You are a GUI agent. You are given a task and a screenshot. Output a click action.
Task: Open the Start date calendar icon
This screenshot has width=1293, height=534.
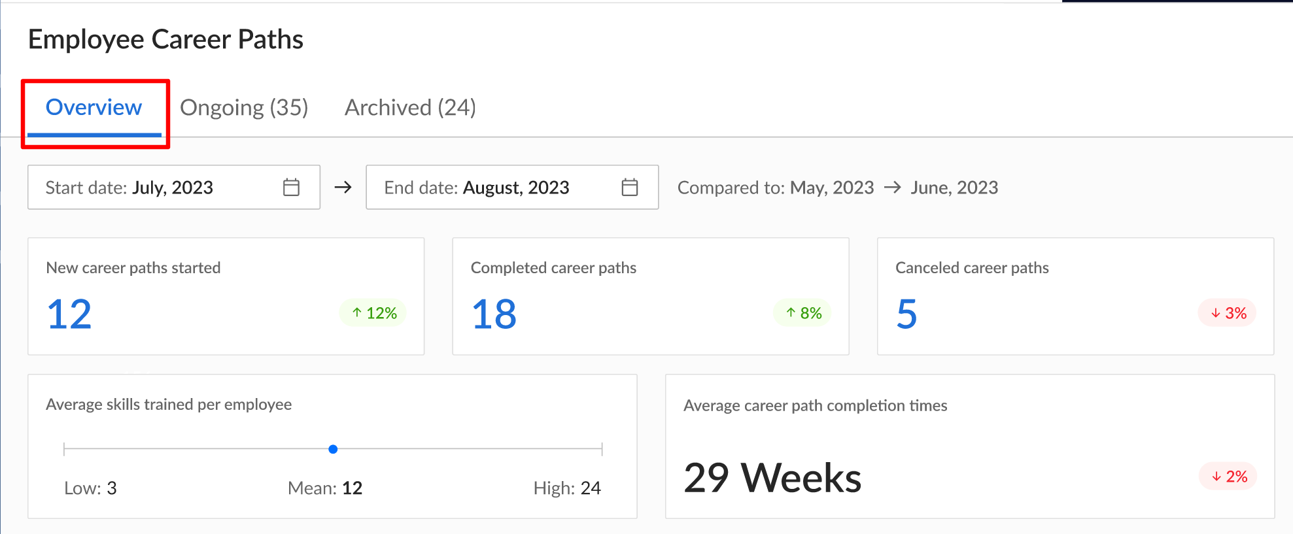[x=291, y=188]
